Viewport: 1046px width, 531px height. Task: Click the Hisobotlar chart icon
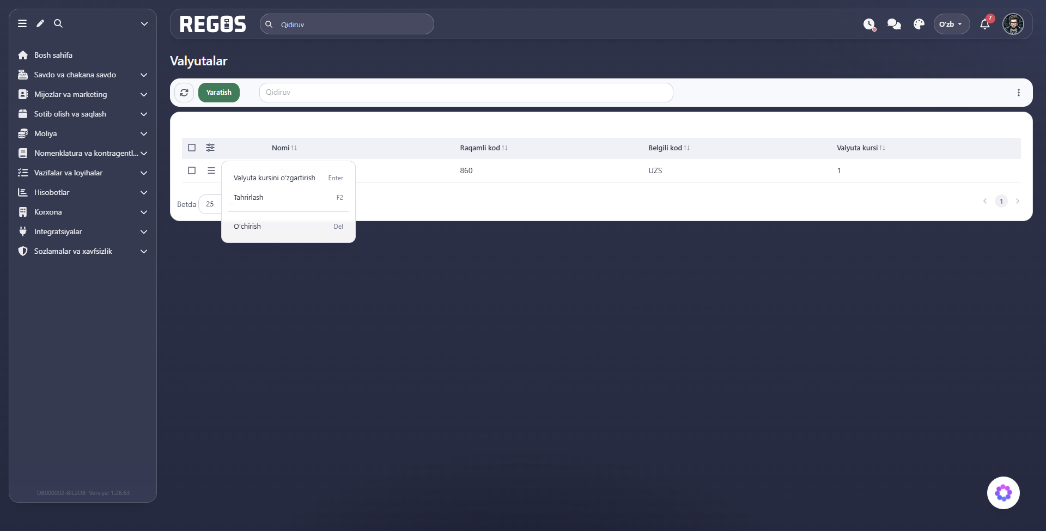click(x=23, y=192)
